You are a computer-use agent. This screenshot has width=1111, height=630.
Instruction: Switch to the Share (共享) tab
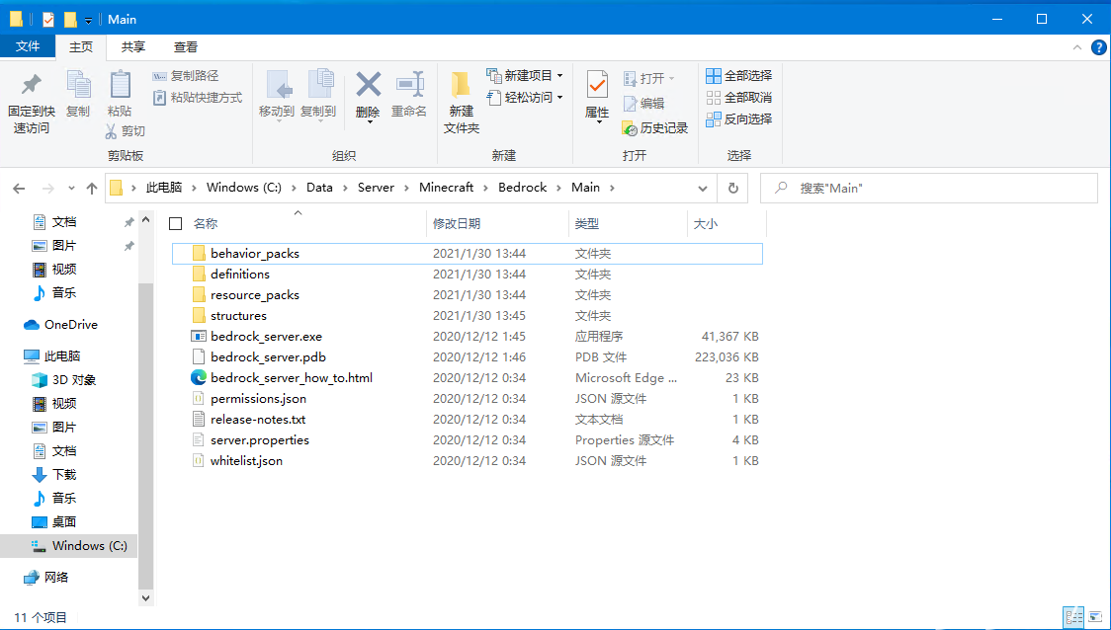133,46
